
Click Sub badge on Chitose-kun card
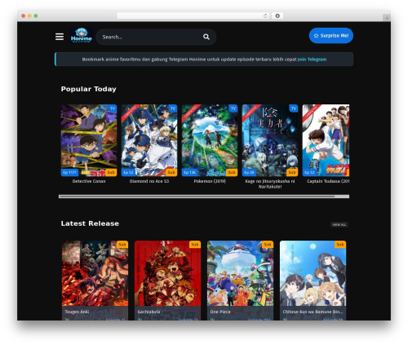(340, 245)
